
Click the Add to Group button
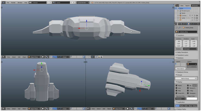(x=185, y=78)
